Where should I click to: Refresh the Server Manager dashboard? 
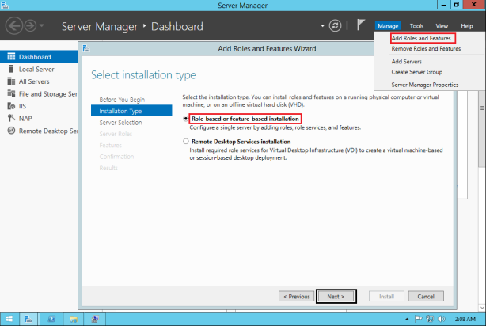(x=335, y=26)
